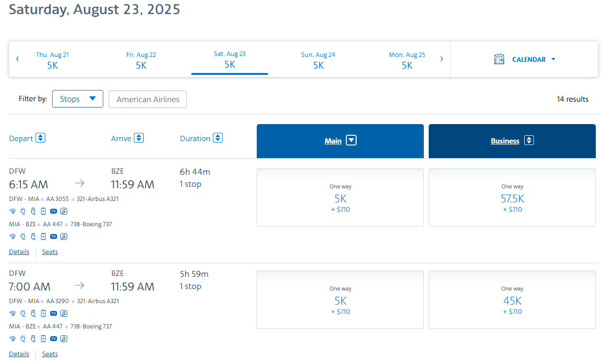Screen dimensions: 607x362
Task: Open the Calendar dropdown menu
Action: coord(553,59)
